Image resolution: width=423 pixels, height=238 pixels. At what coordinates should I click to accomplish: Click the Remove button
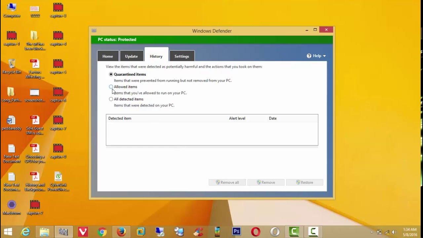(x=266, y=182)
